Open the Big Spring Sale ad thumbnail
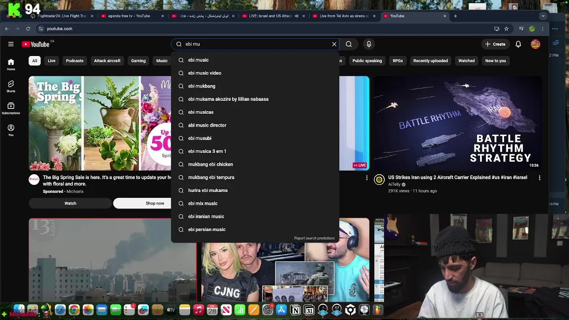The height and width of the screenshot is (320, 569). click(x=100, y=123)
